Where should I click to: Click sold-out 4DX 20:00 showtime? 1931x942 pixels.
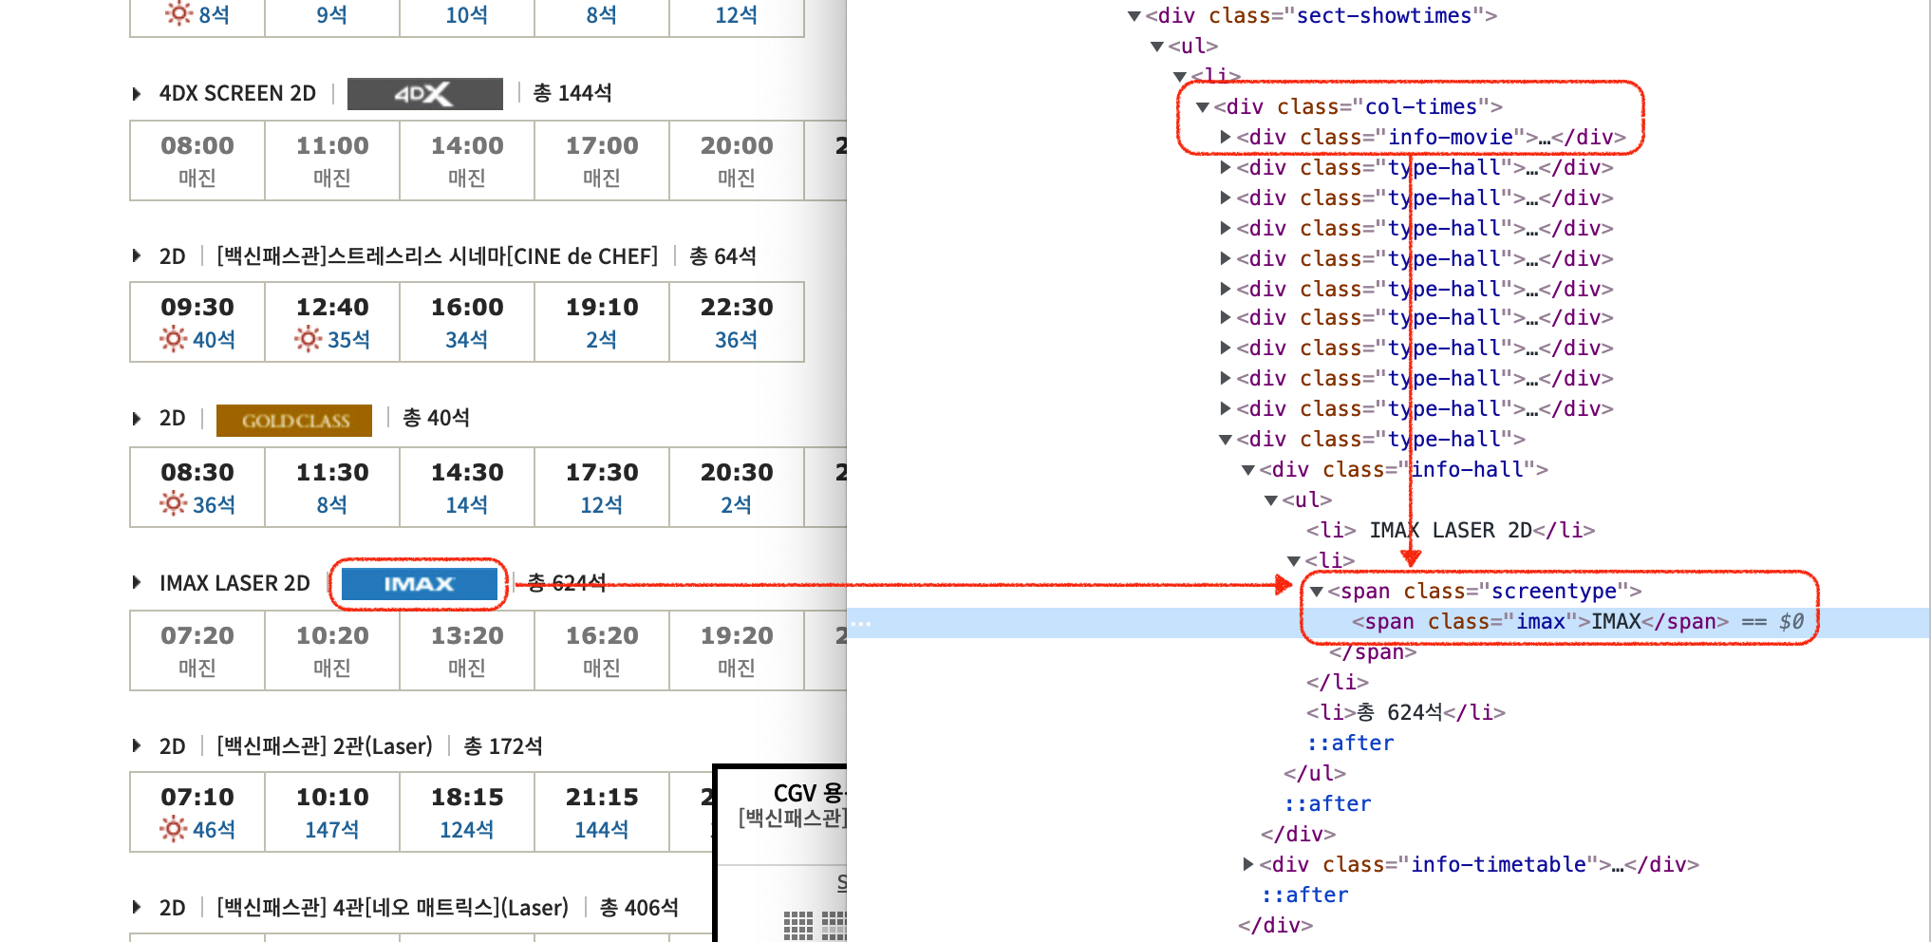pyautogui.click(x=737, y=160)
